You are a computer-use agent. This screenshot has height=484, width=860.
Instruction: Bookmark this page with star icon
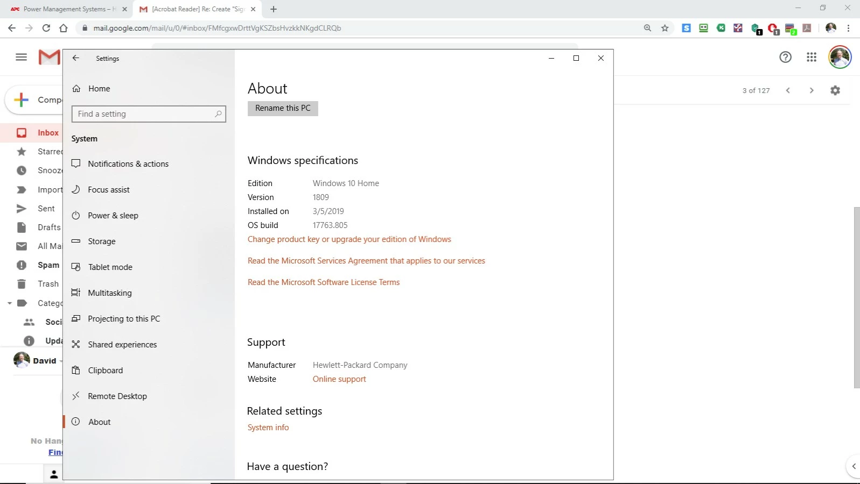[665, 28]
